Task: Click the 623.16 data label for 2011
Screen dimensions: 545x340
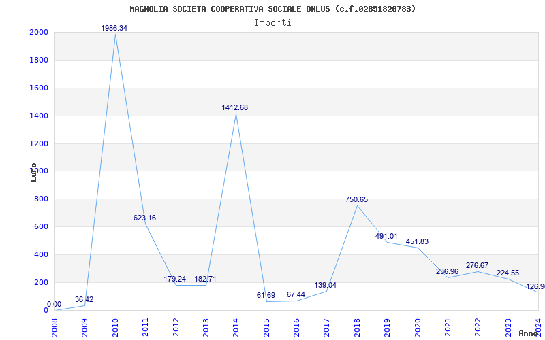Action: tap(144, 218)
